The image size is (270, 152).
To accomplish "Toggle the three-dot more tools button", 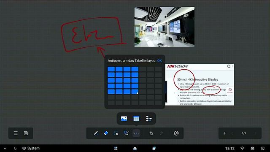I will pyautogui.click(x=136, y=133).
